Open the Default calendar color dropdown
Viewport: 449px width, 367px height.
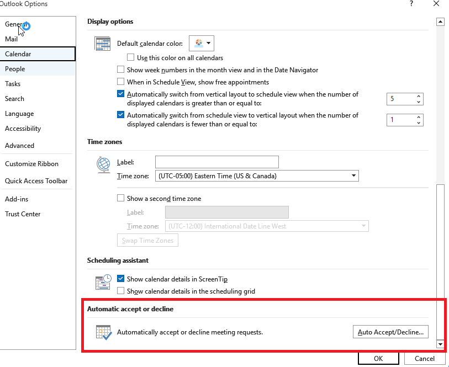click(209, 43)
